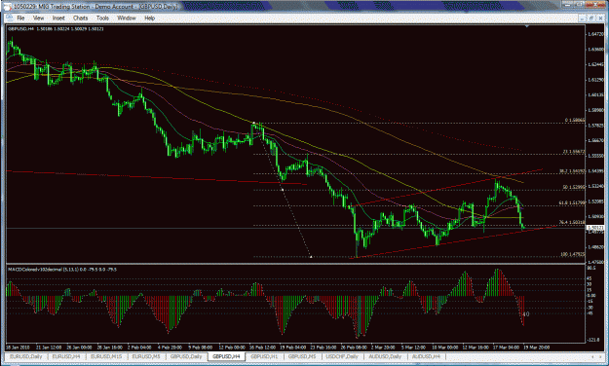Click the 16 Feb 12:00 date label

click(262, 348)
